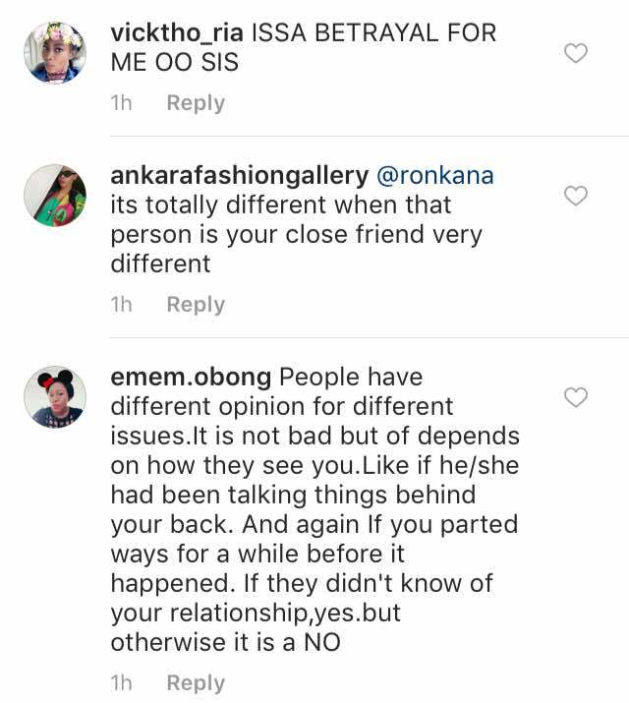
Task: Click the 'its totally different' comment text
Action: (x=281, y=205)
